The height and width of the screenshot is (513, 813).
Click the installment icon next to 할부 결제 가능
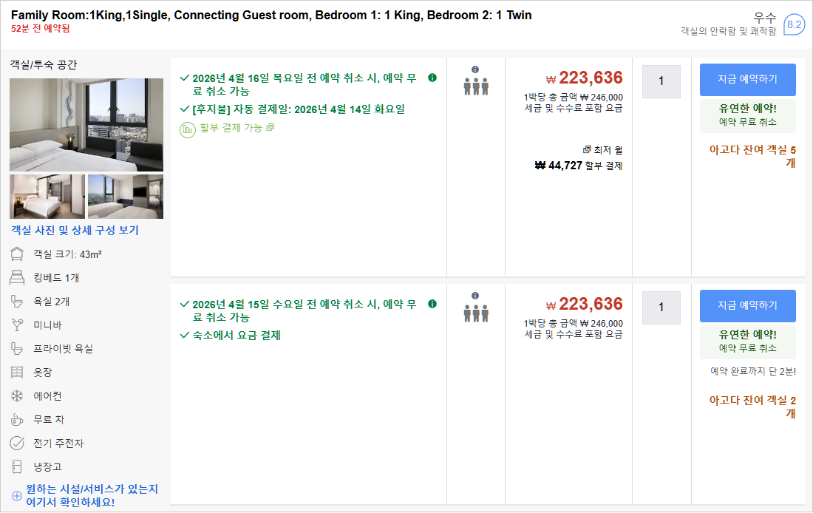[x=188, y=129]
